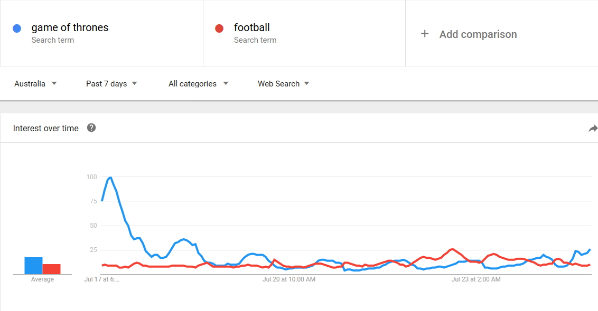Click the Jul 20 at 10:00 AM label
This screenshot has width=598, height=311.
289,279
